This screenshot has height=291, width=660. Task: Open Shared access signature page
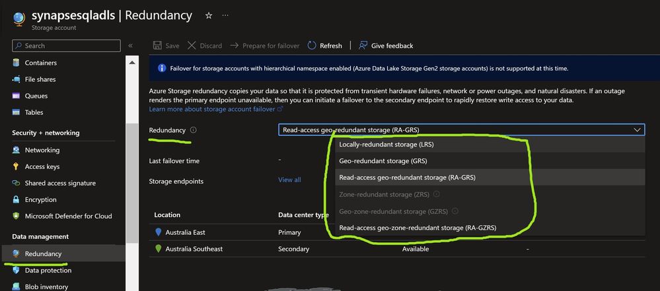(60, 183)
